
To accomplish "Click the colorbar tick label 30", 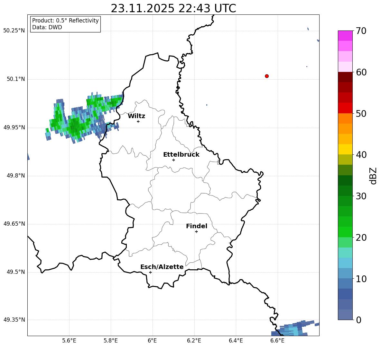I will 361,196.
